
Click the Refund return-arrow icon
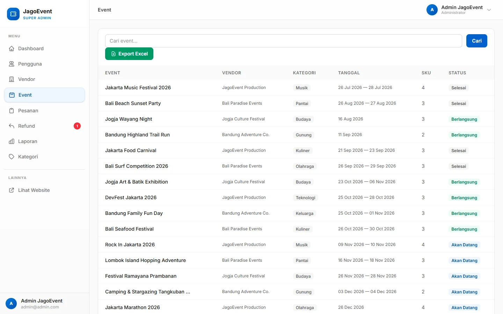click(x=12, y=126)
